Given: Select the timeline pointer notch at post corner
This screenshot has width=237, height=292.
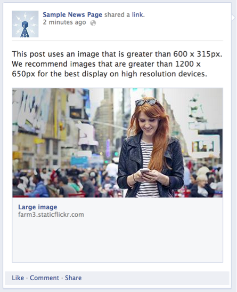Looking at the screenshot, I should point(233,18).
